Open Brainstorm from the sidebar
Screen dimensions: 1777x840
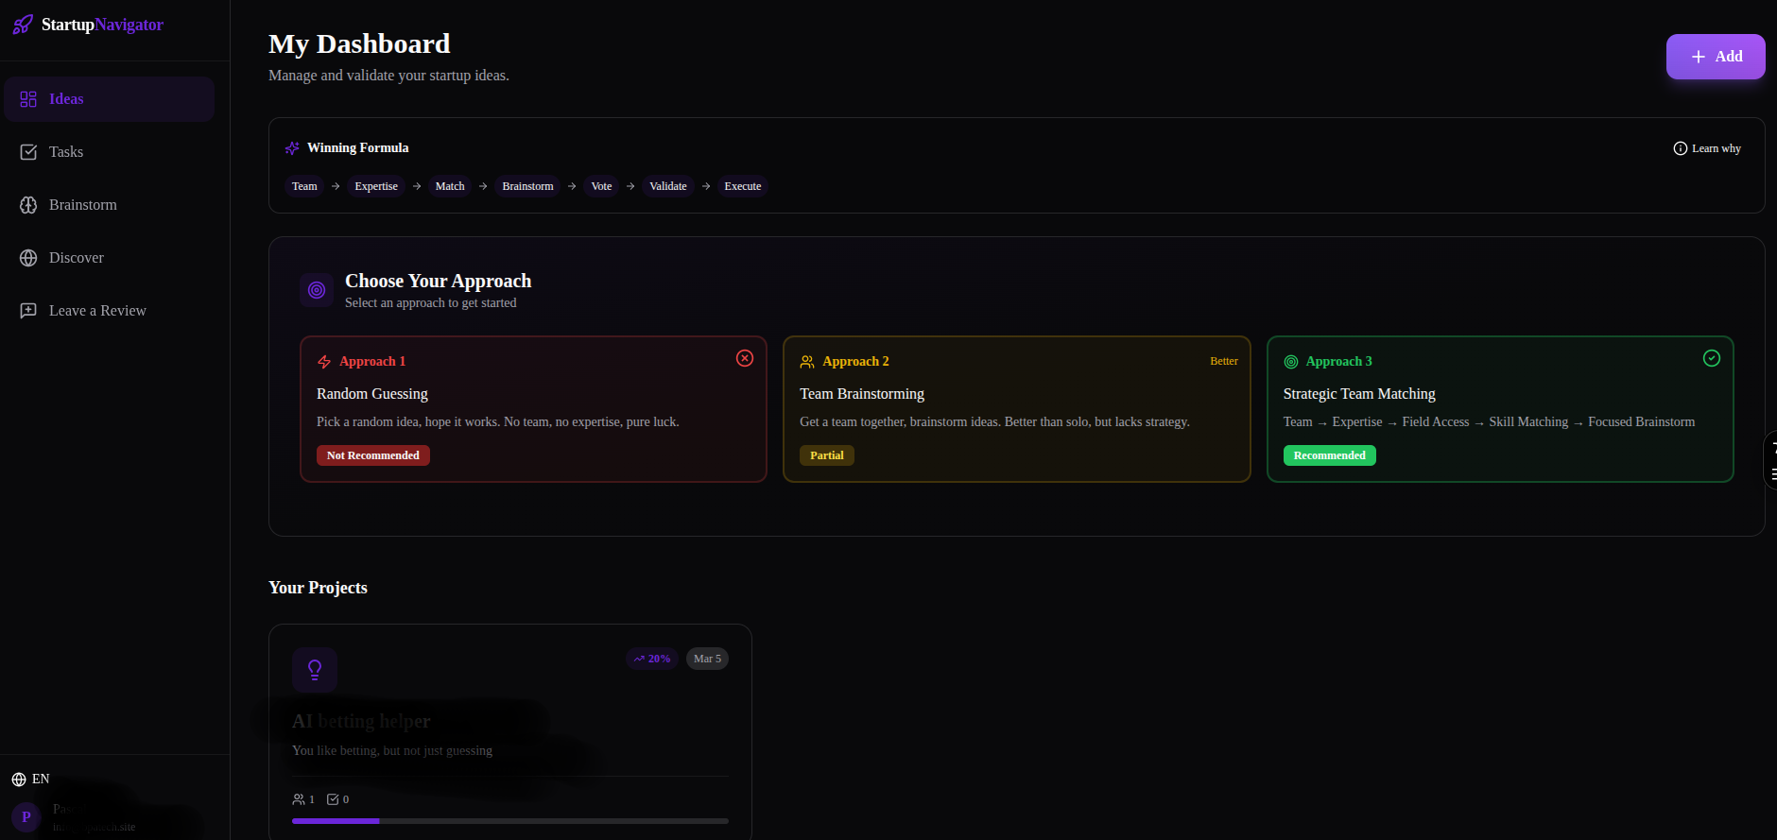point(82,205)
